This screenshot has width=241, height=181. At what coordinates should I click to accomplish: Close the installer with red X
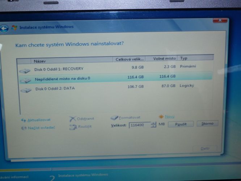coord(220,20)
